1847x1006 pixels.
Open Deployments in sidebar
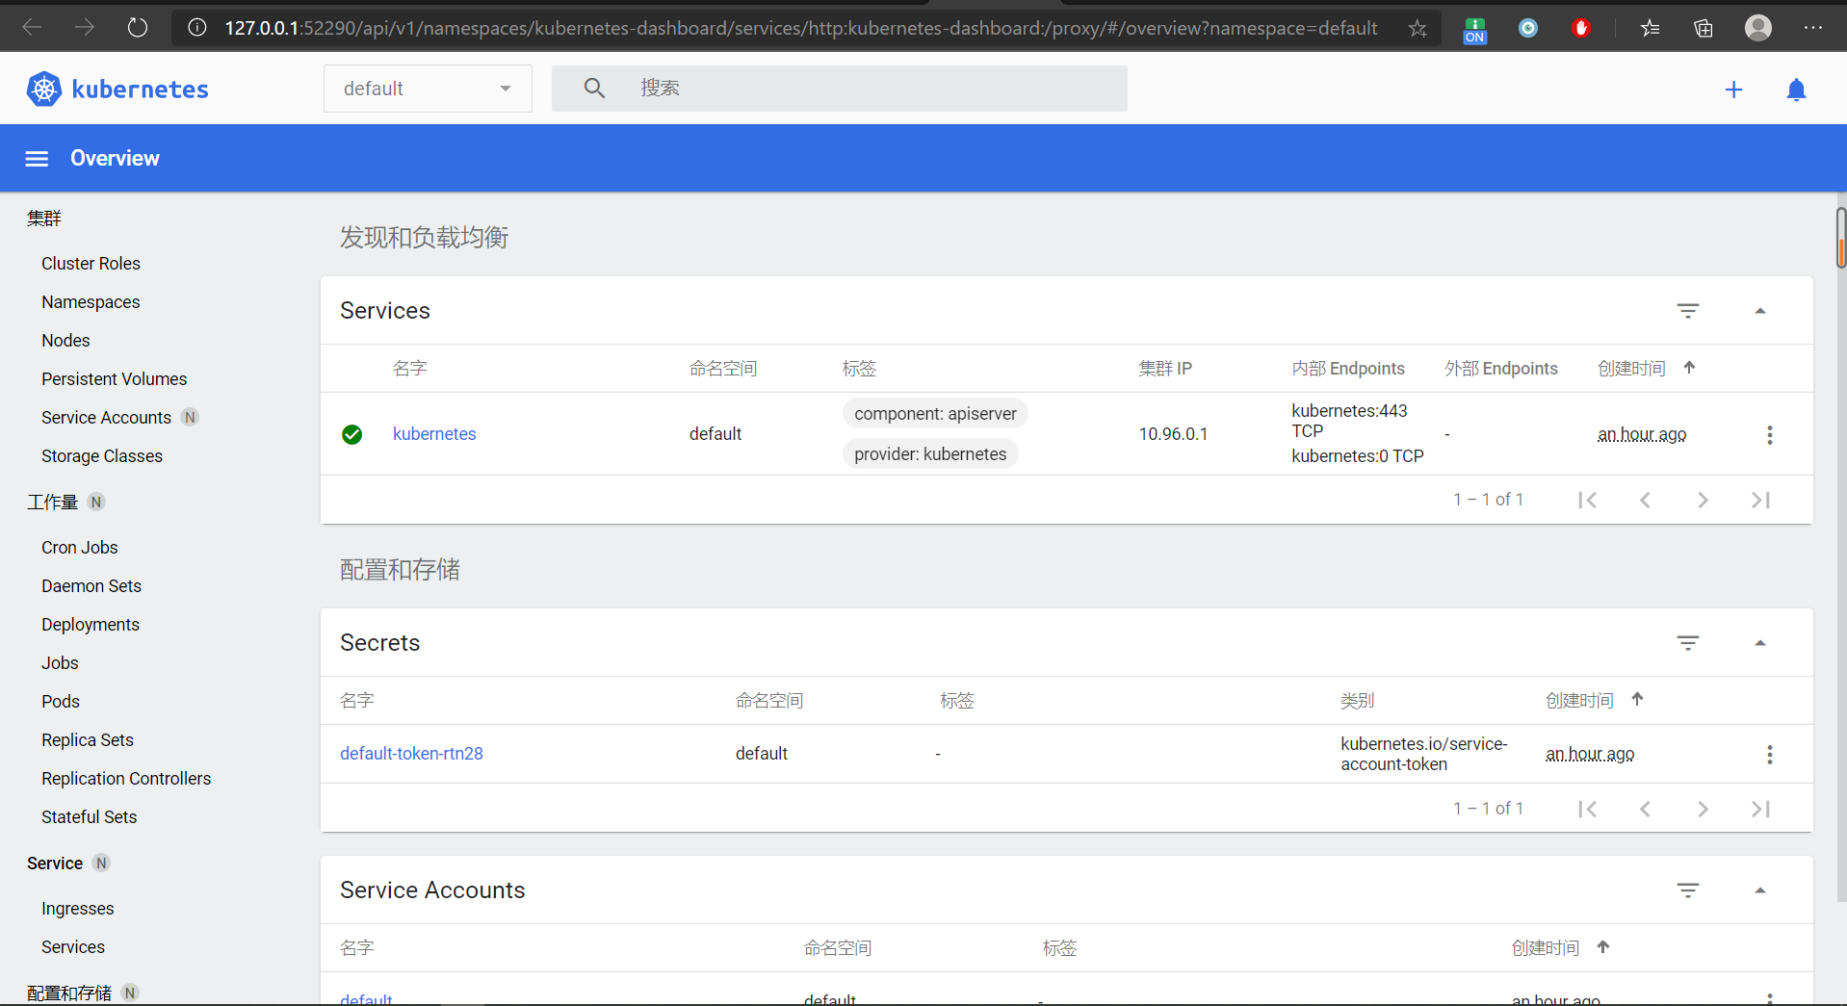(x=91, y=625)
